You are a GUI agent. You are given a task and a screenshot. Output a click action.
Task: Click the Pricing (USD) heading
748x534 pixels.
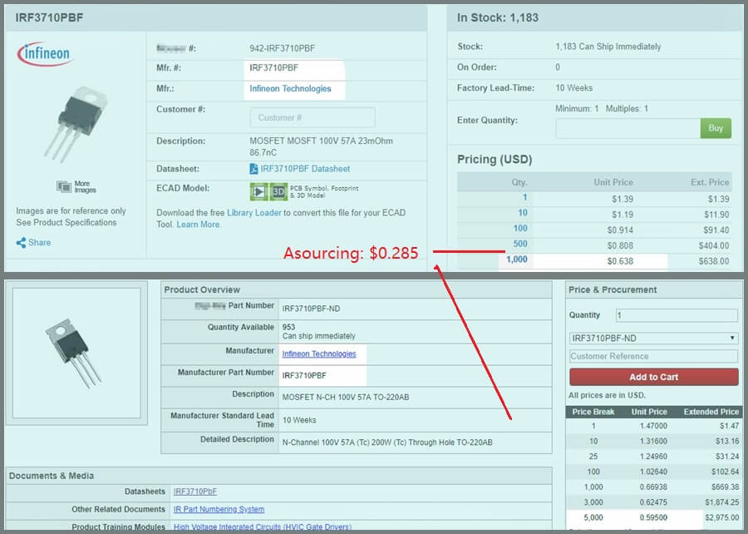pos(495,160)
